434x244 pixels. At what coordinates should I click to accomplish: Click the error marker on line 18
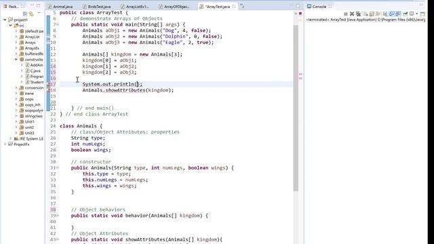pos(48,90)
